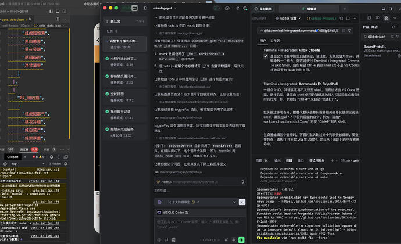Open create.js source link in console

pyautogui.click(x=44, y=181)
